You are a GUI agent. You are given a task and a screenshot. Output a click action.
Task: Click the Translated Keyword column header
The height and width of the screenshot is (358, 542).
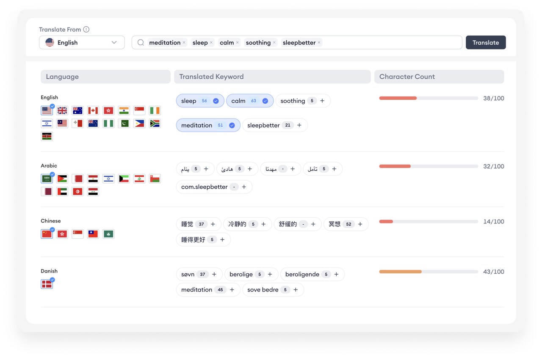272,77
